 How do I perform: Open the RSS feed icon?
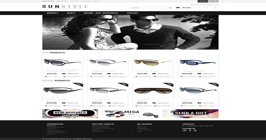tap(195, 131)
